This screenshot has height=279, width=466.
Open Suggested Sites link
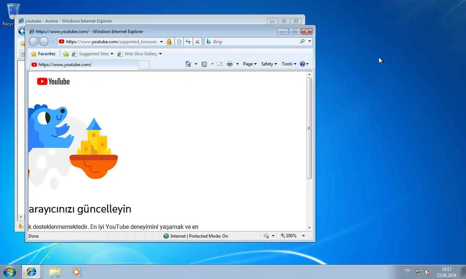click(x=92, y=54)
